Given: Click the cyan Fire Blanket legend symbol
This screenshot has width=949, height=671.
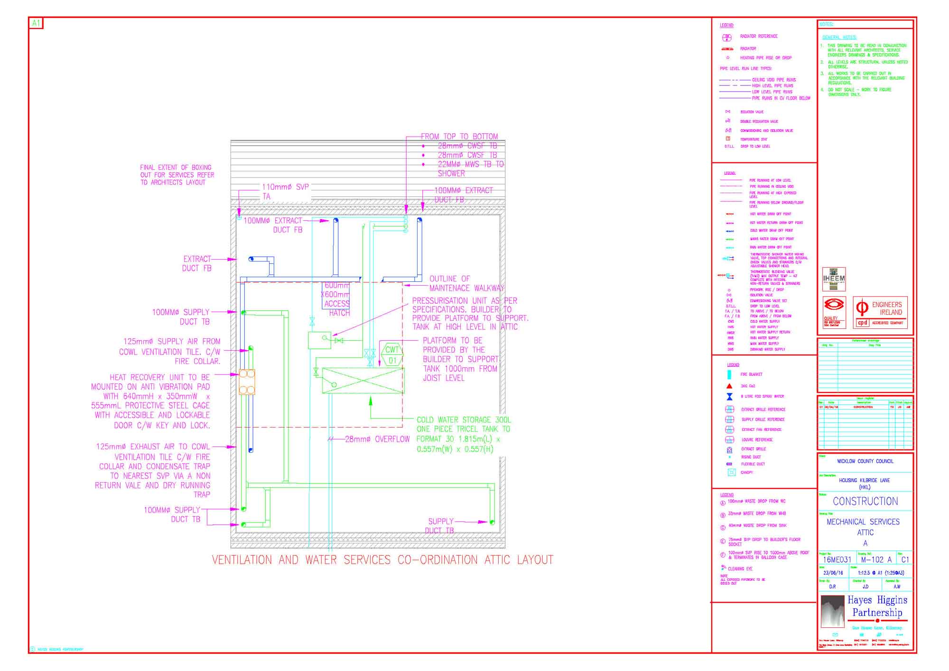Looking at the screenshot, I should pos(729,374).
